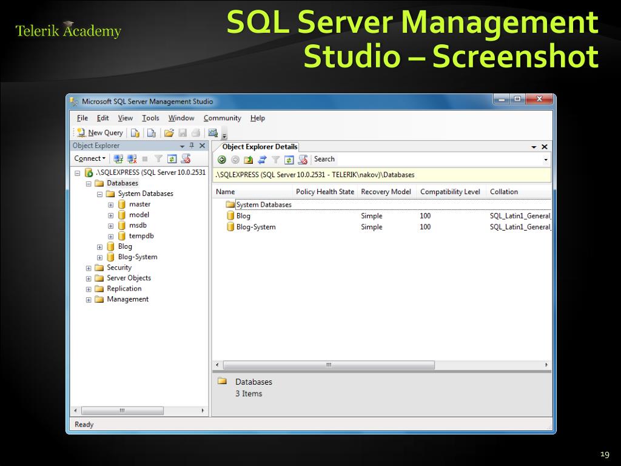Select the Object Explorer Details tab
Image resolution: width=621 pixels, height=466 pixels.
[x=260, y=147]
